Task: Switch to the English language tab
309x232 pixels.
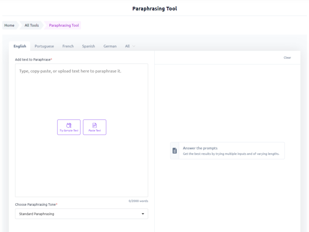Action: tap(20, 46)
